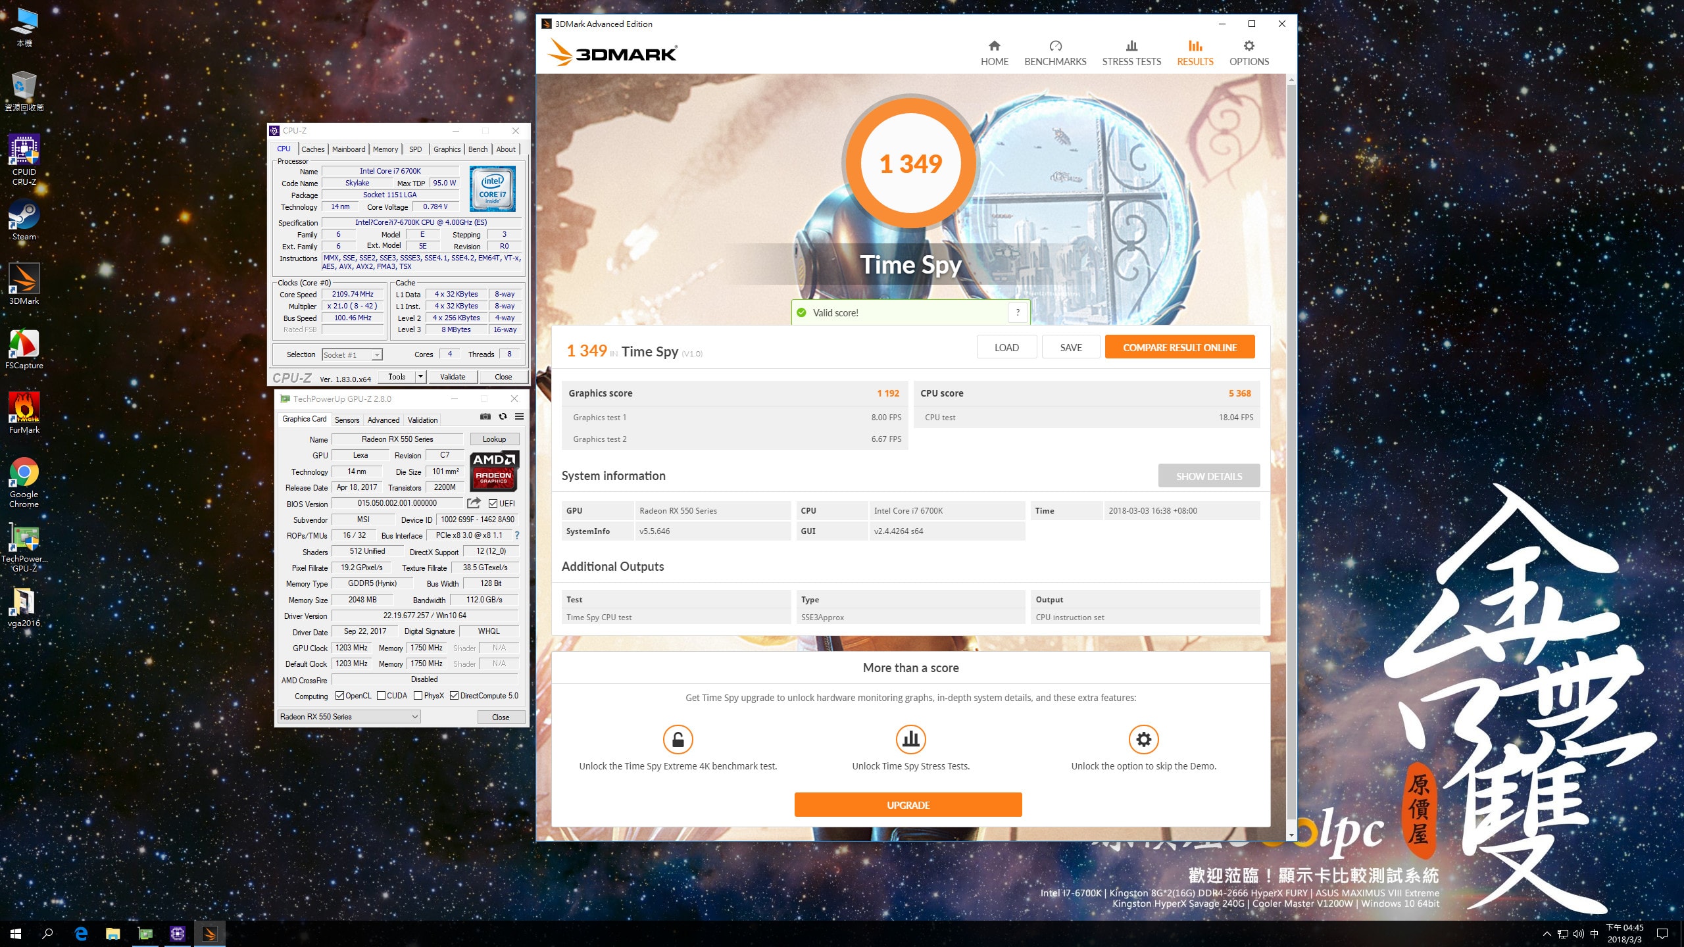Click the Results tab in 3DMark
This screenshot has height=947, width=1684.
click(1195, 54)
